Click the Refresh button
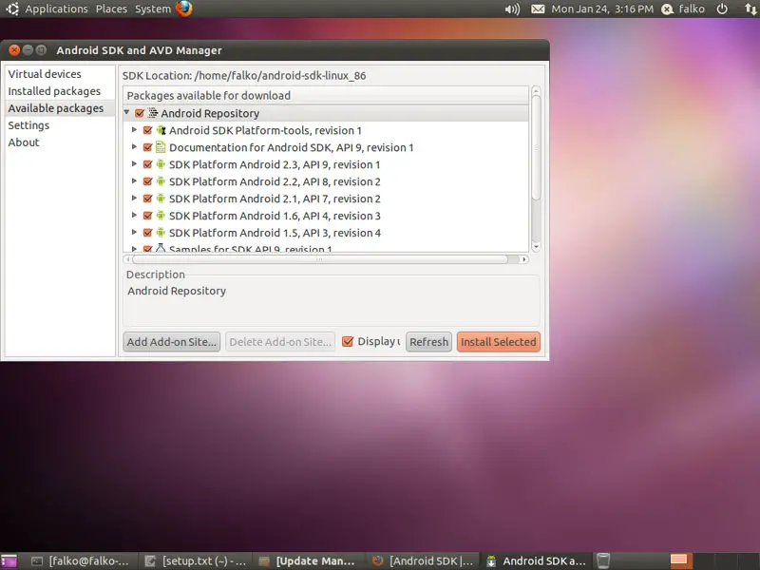This screenshot has width=760, height=570. [429, 342]
